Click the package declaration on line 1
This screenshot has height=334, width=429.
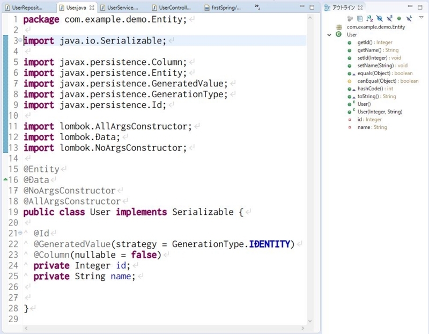105,19
